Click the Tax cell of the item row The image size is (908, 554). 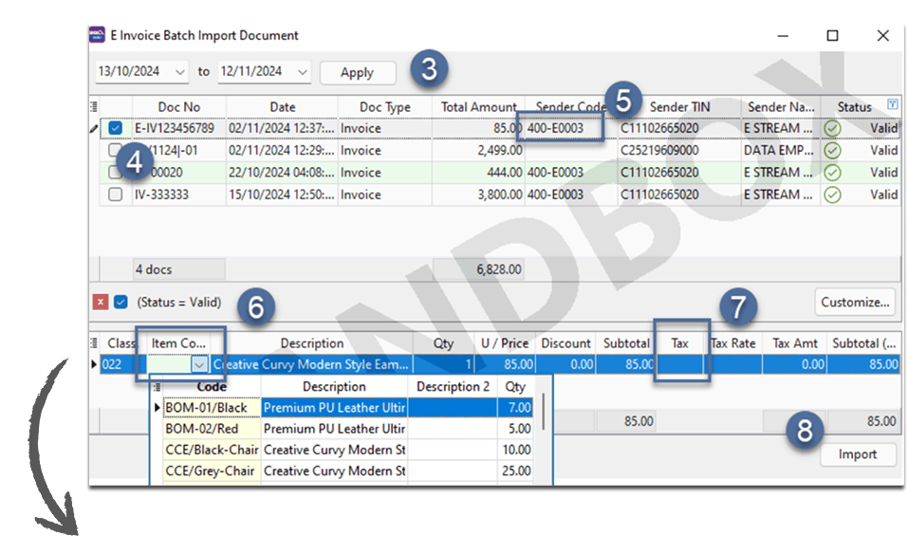680,364
